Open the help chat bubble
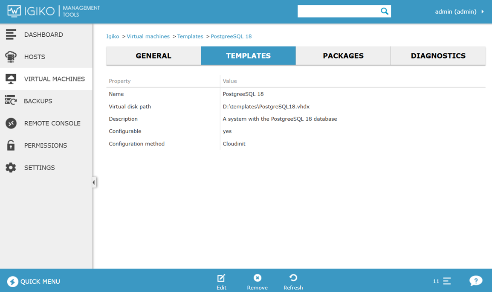The image size is (492, 303). point(476,281)
